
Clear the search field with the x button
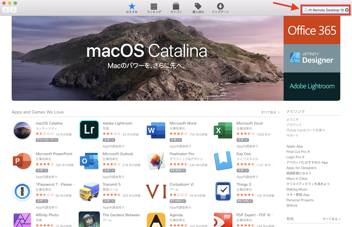pyautogui.click(x=347, y=10)
